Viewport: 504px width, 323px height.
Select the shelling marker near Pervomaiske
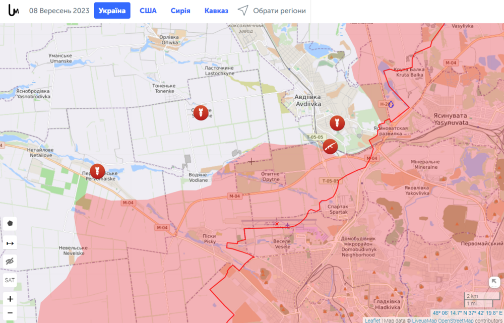[96, 170]
